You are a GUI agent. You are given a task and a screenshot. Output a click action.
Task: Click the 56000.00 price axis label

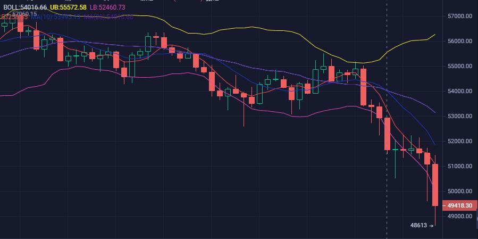pyautogui.click(x=460, y=41)
